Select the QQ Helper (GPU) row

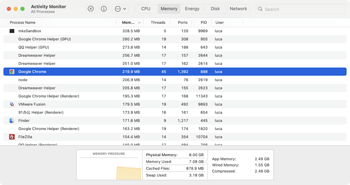[175, 47]
